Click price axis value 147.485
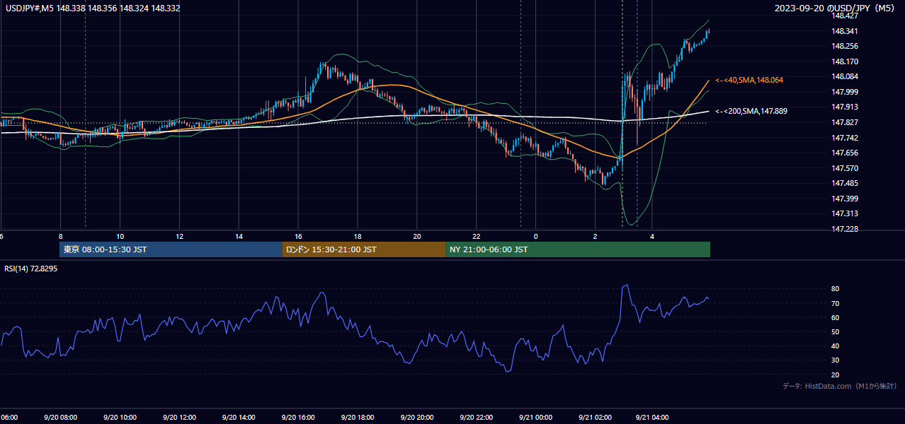The width and height of the screenshot is (905, 424). [x=846, y=183]
